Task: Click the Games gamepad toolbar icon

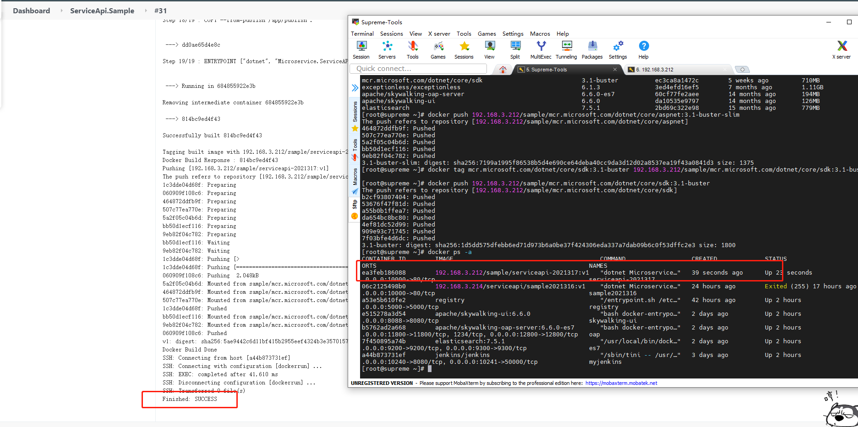Action: 438,50
